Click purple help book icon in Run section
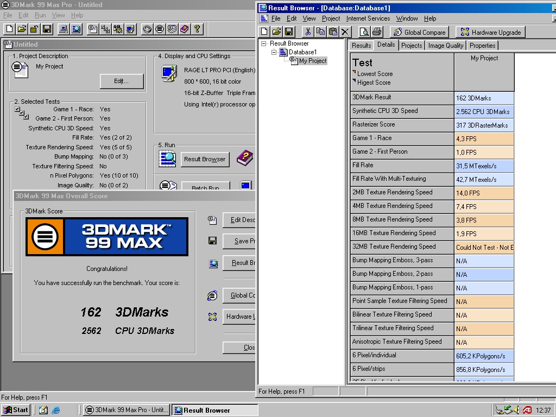The width and height of the screenshot is (556, 417). [x=245, y=158]
